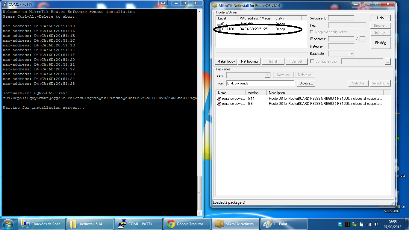This screenshot has width=409, height=230.
Task: Tick the Configure script checkbox
Action: (x=312, y=61)
